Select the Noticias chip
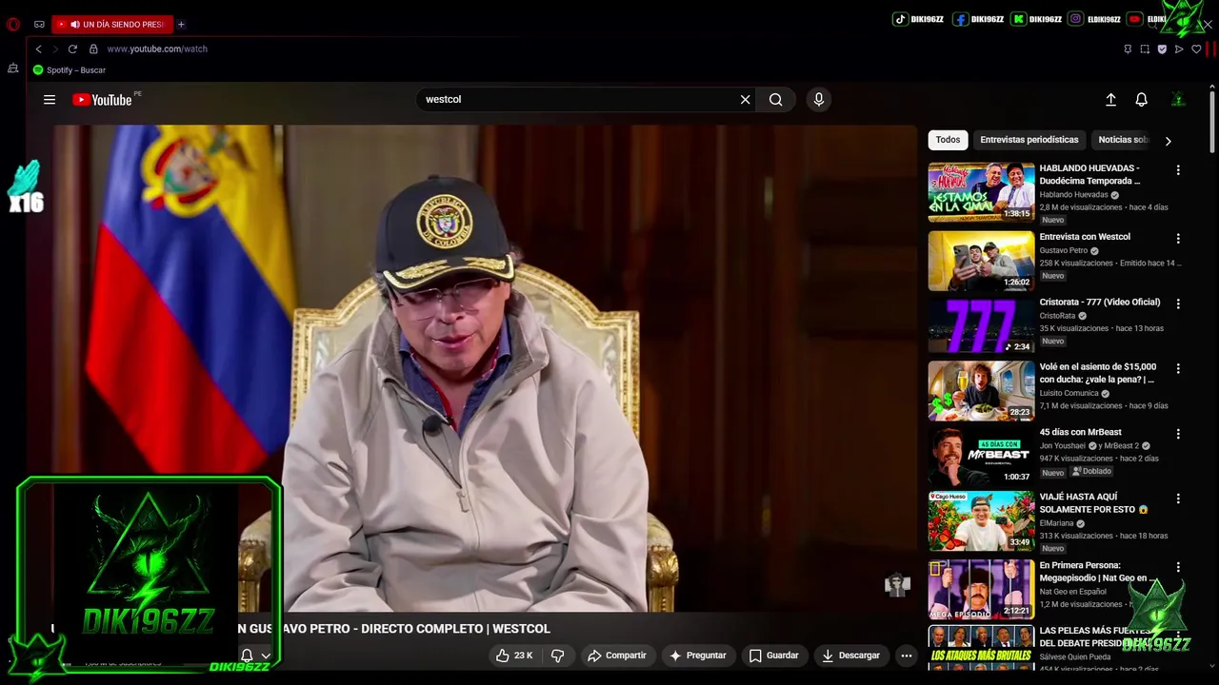This screenshot has height=685, width=1219. [1122, 140]
